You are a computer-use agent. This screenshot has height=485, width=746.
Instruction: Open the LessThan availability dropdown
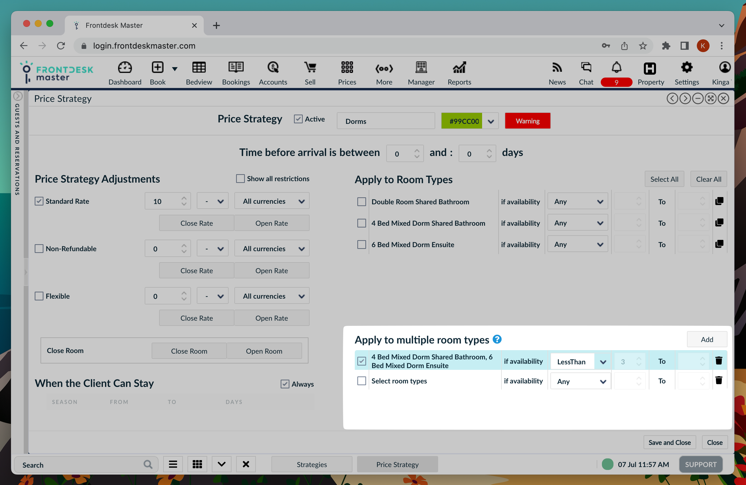click(x=580, y=361)
